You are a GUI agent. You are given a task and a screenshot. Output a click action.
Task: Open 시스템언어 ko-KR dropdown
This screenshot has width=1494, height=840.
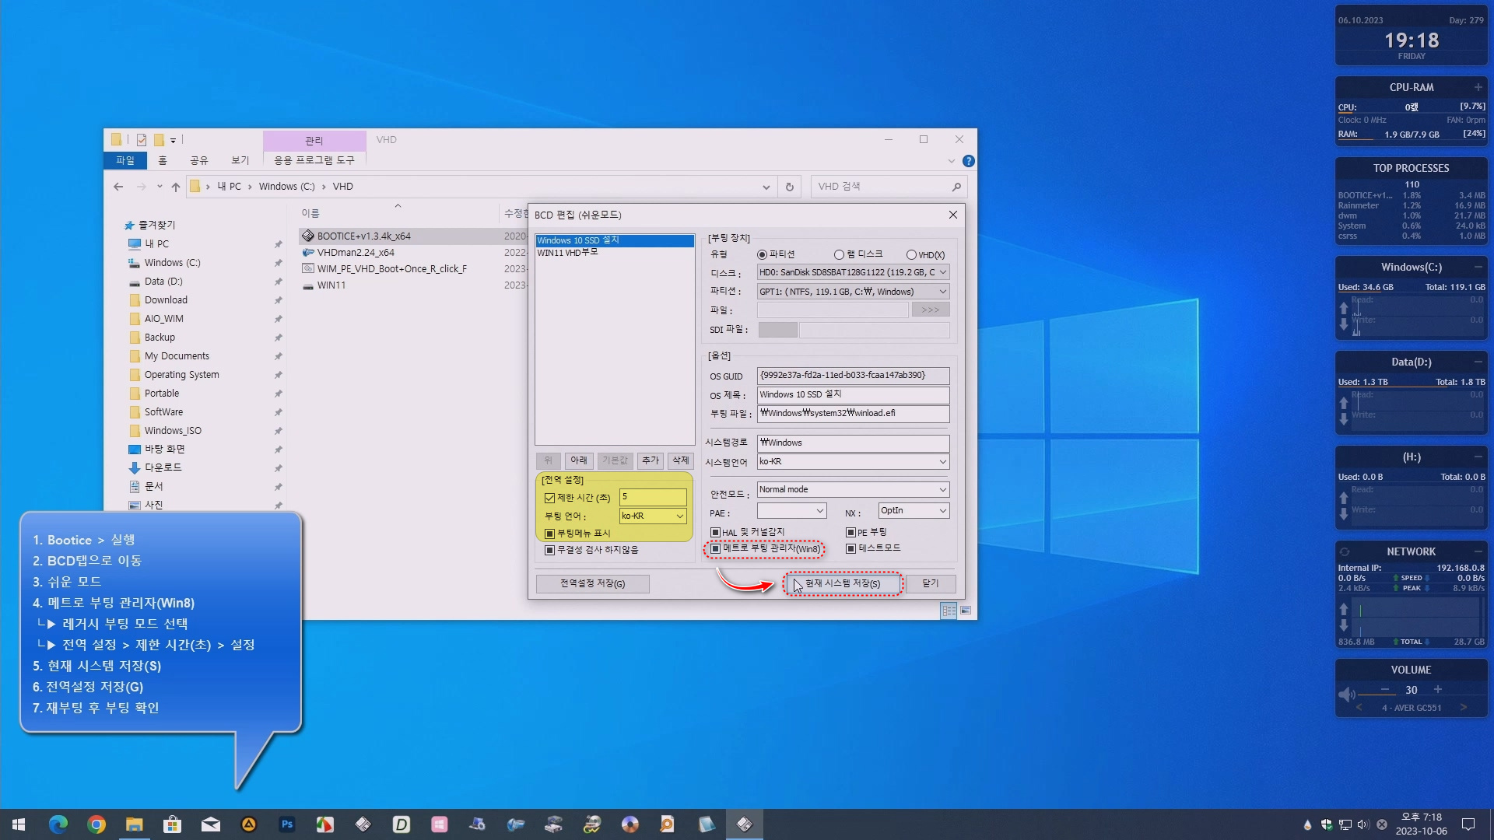853,462
